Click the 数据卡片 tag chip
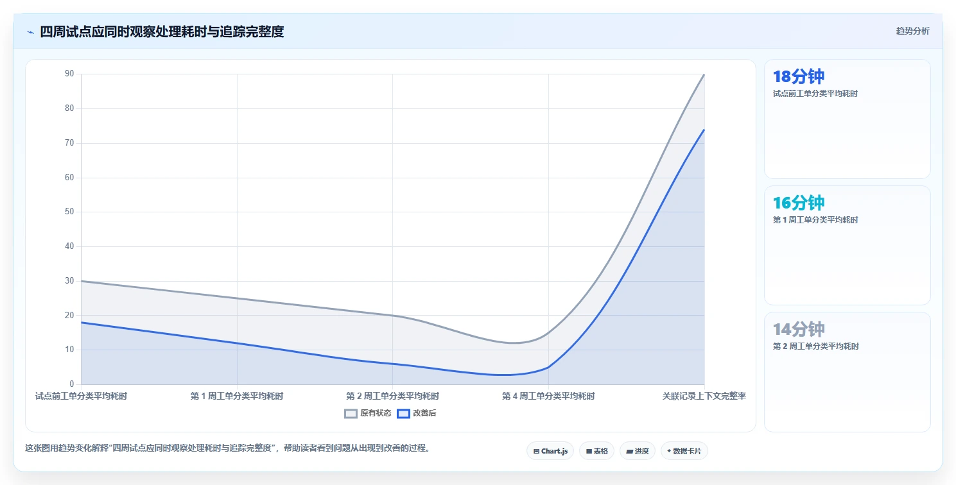This screenshot has width=956, height=485. 684,451
